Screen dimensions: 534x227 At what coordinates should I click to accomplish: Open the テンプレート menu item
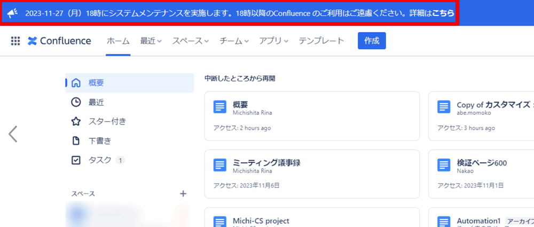click(321, 41)
